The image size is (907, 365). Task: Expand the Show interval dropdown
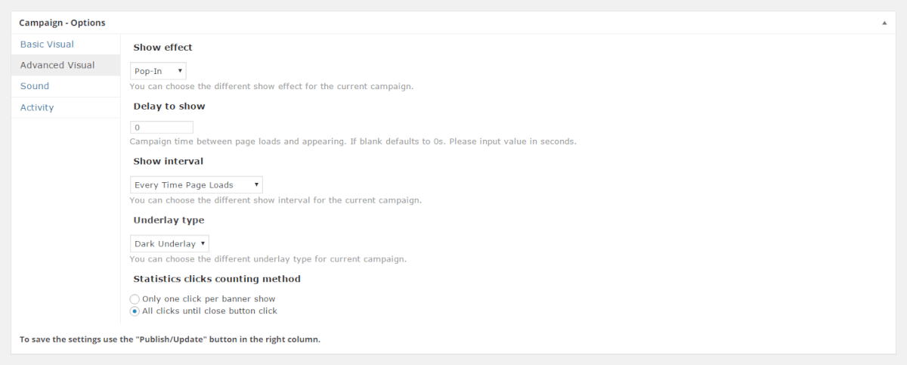point(196,185)
